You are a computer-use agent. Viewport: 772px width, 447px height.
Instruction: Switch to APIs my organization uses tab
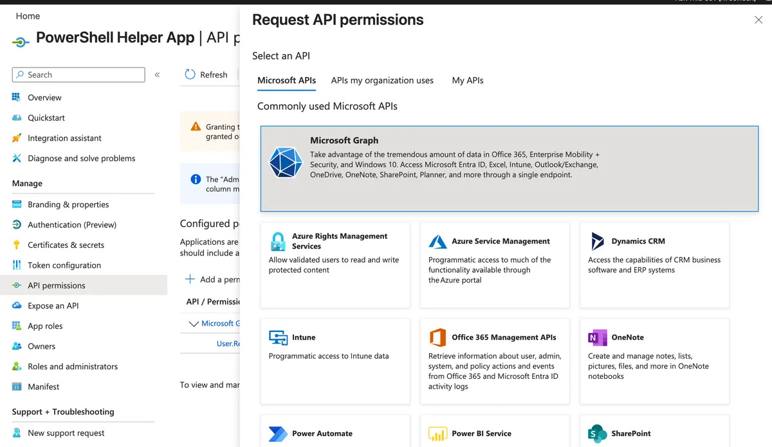click(382, 80)
